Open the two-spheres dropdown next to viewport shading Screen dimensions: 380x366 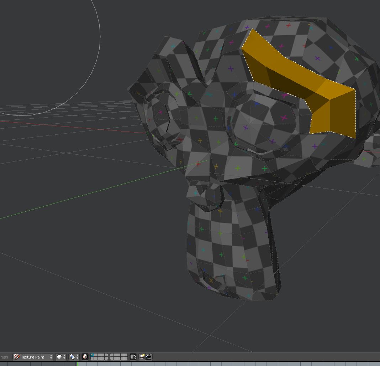click(74, 357)
